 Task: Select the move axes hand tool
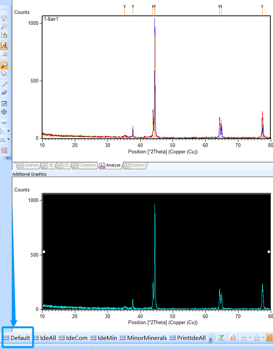pos(4,35)
